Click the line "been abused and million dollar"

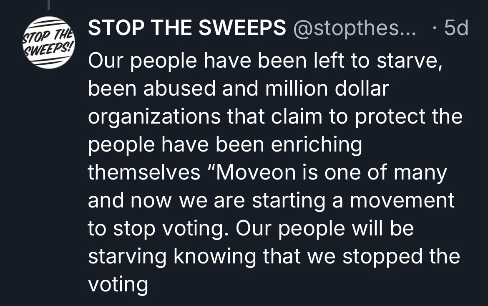238,89
